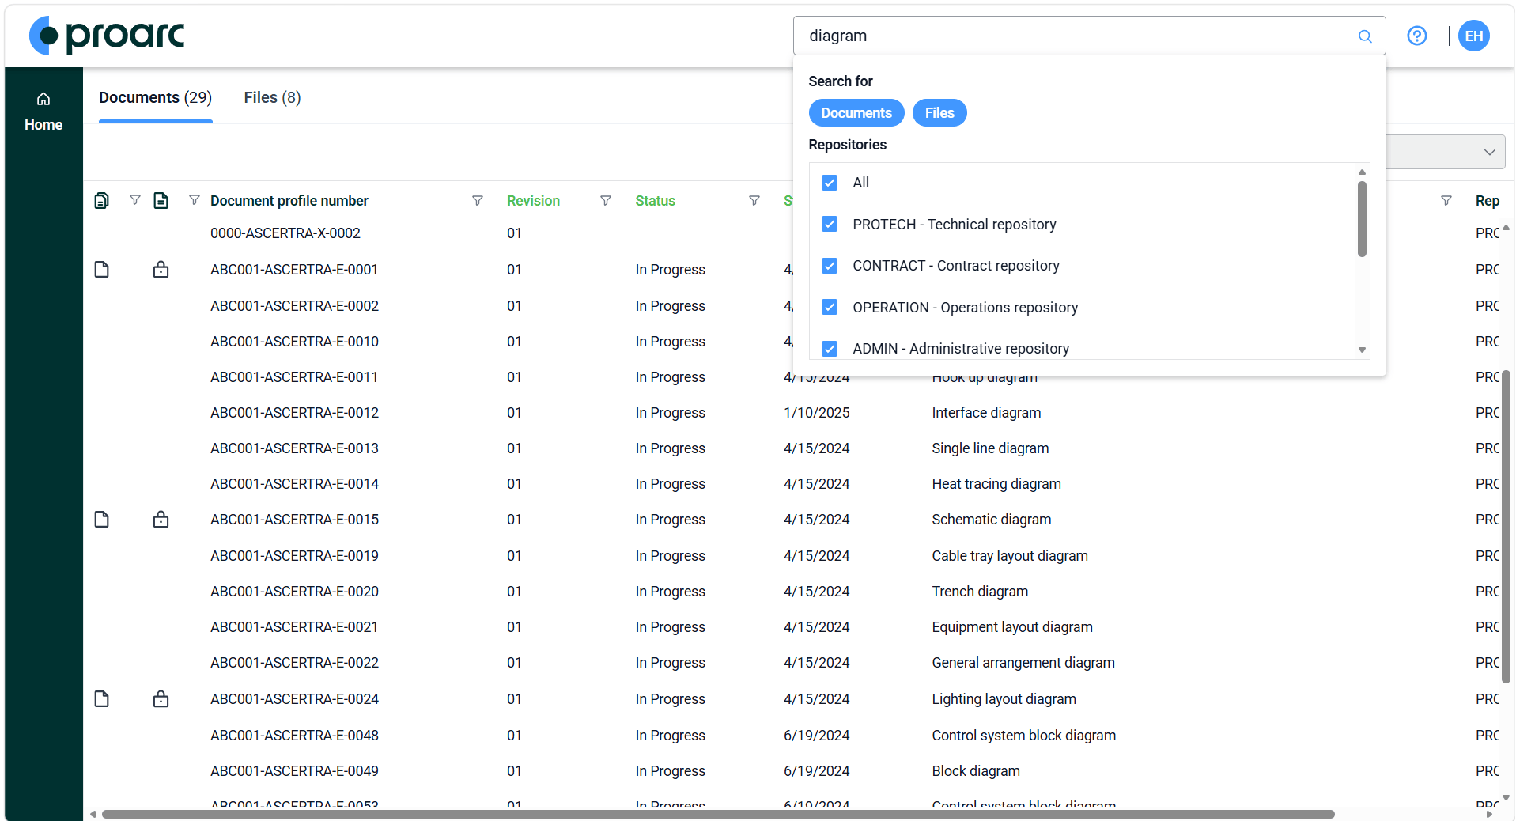1516x821 pixels.
Task: Click Control system block diagram for E-0048
Action: [1023, 736]
